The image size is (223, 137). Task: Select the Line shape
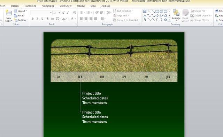click(x=149, y=12)
